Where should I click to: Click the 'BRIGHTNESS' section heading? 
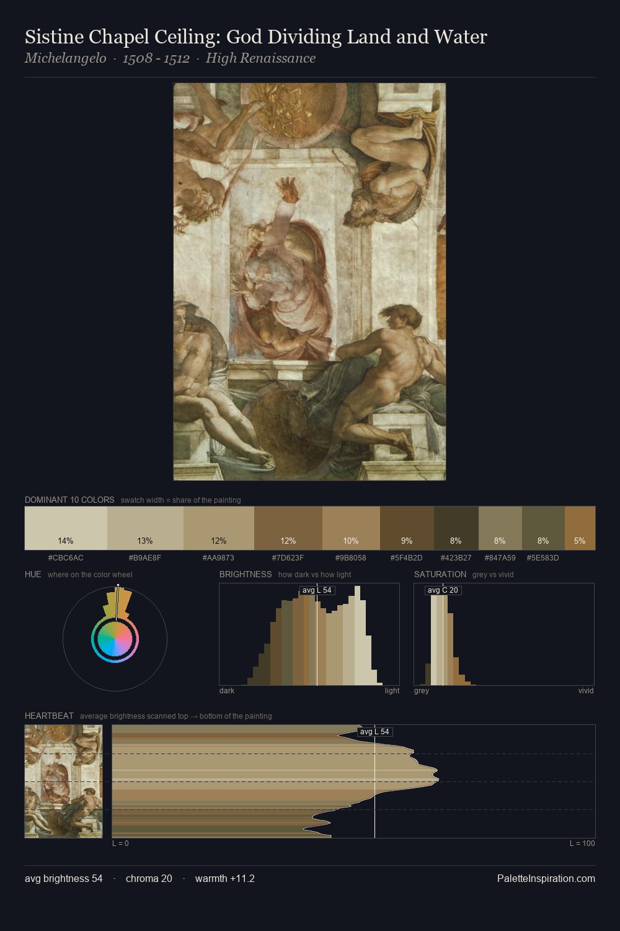point(246,574)
